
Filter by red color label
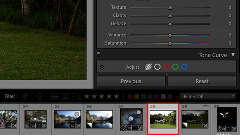click(130, 96)
